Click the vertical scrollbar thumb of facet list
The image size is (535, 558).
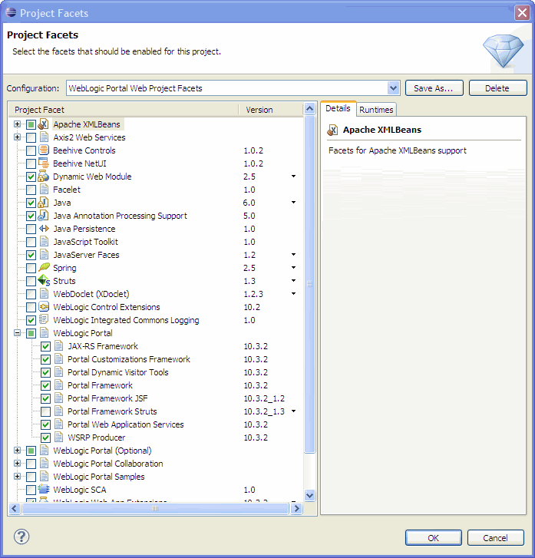(309, 284)
